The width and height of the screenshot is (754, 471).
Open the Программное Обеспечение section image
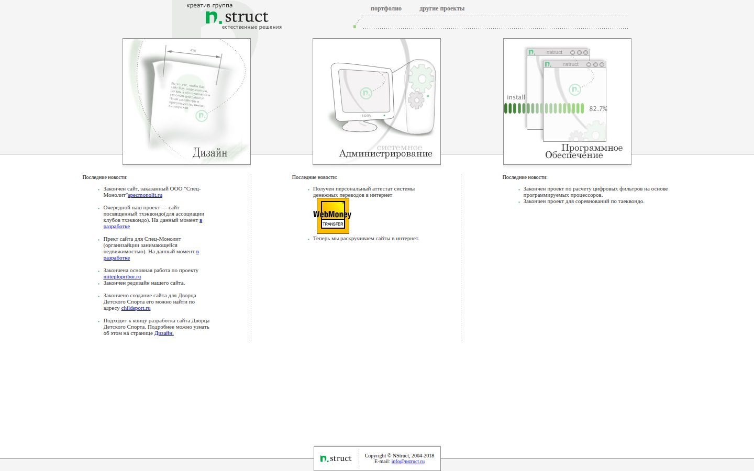[567, 102]
